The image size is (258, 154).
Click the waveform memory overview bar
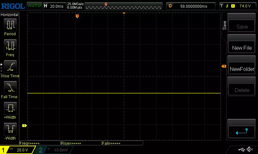(x=124, y=6)
